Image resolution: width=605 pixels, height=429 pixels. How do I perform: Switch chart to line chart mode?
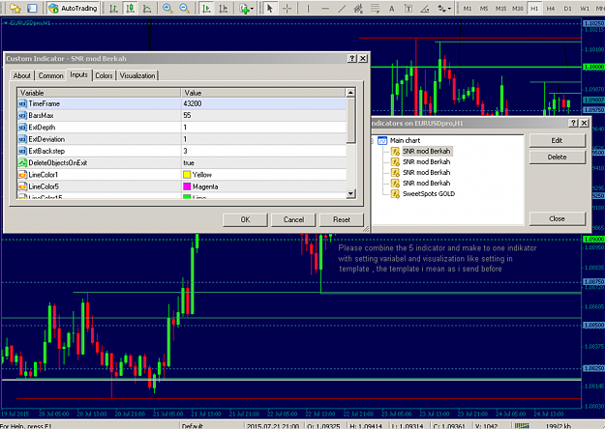147,8
